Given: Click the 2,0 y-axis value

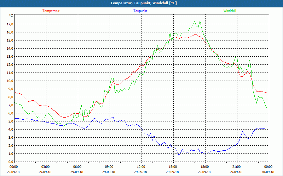Looking at the screenshot, I should (11, 145).
